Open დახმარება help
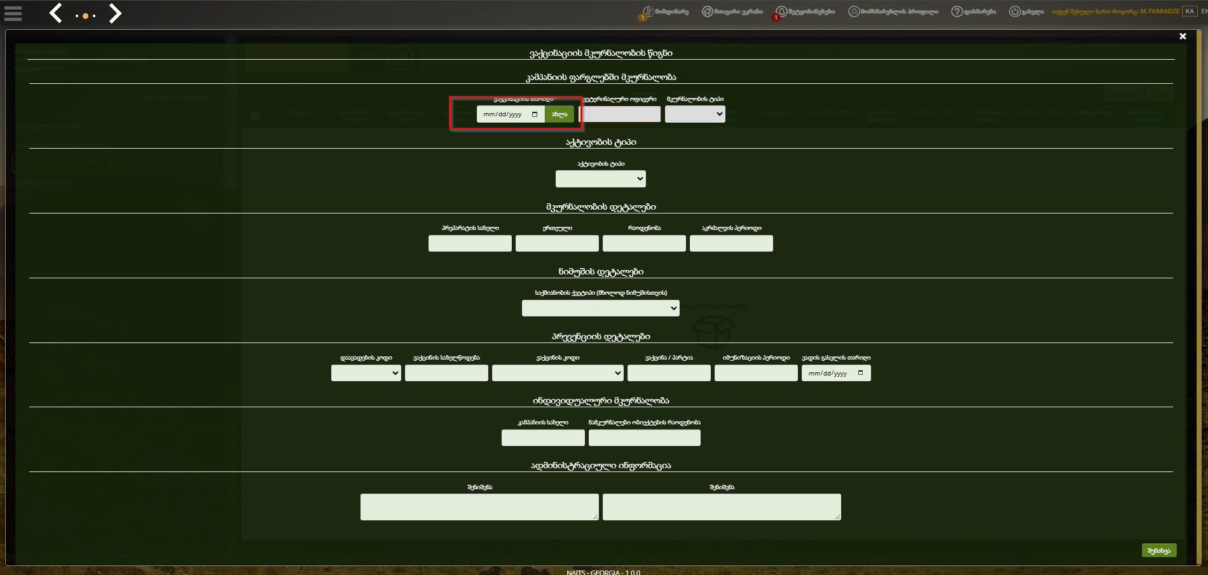 (973, 11)
